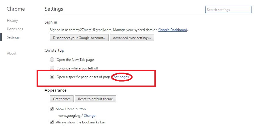Select Open a specific page radio button

52,77
